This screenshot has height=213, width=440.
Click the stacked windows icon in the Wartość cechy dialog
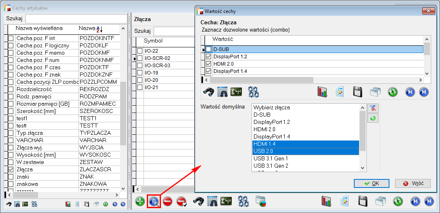[x=375, y=92]
